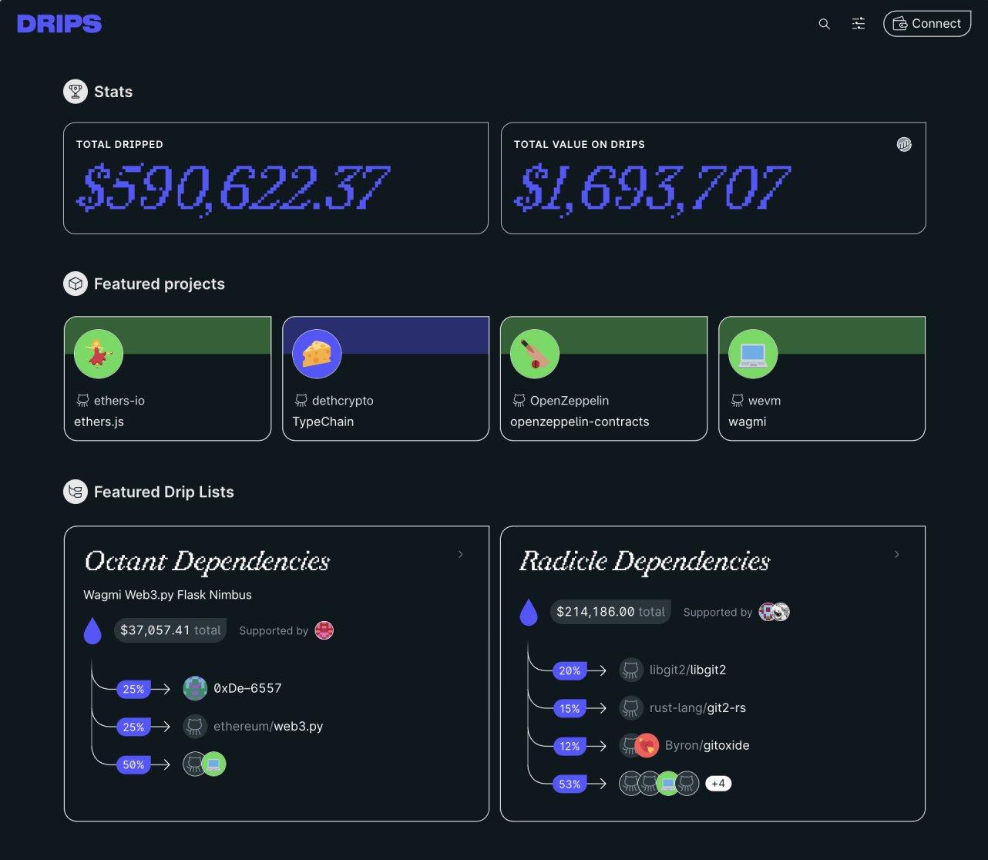Viewport: 988px width, 860px height.
Task: Expand the +4 hidden recipients in Radicle Dependencies
Action: (717, 783)
